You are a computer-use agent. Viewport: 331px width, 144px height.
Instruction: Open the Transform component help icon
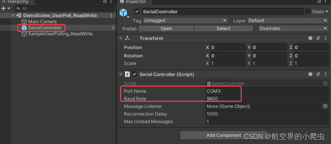point(310,38)
